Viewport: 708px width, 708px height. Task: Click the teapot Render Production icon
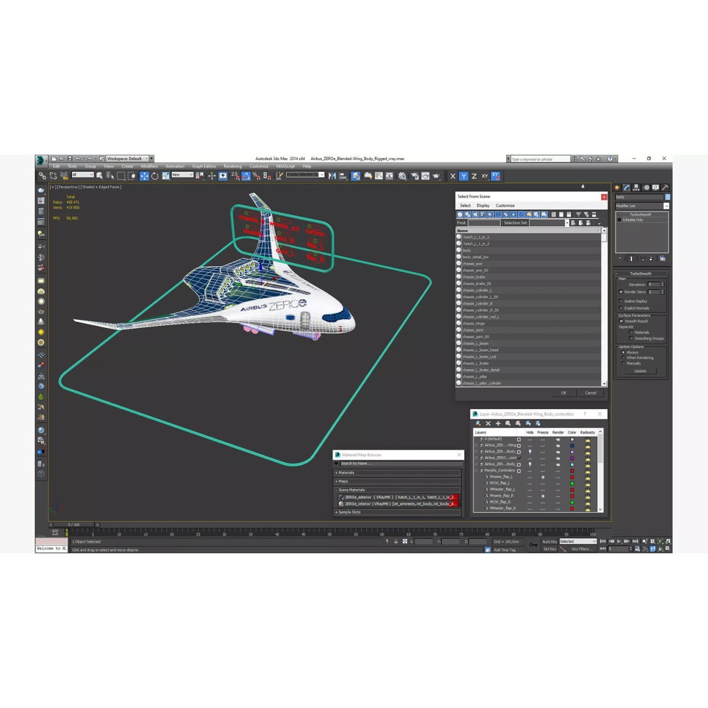436,176
